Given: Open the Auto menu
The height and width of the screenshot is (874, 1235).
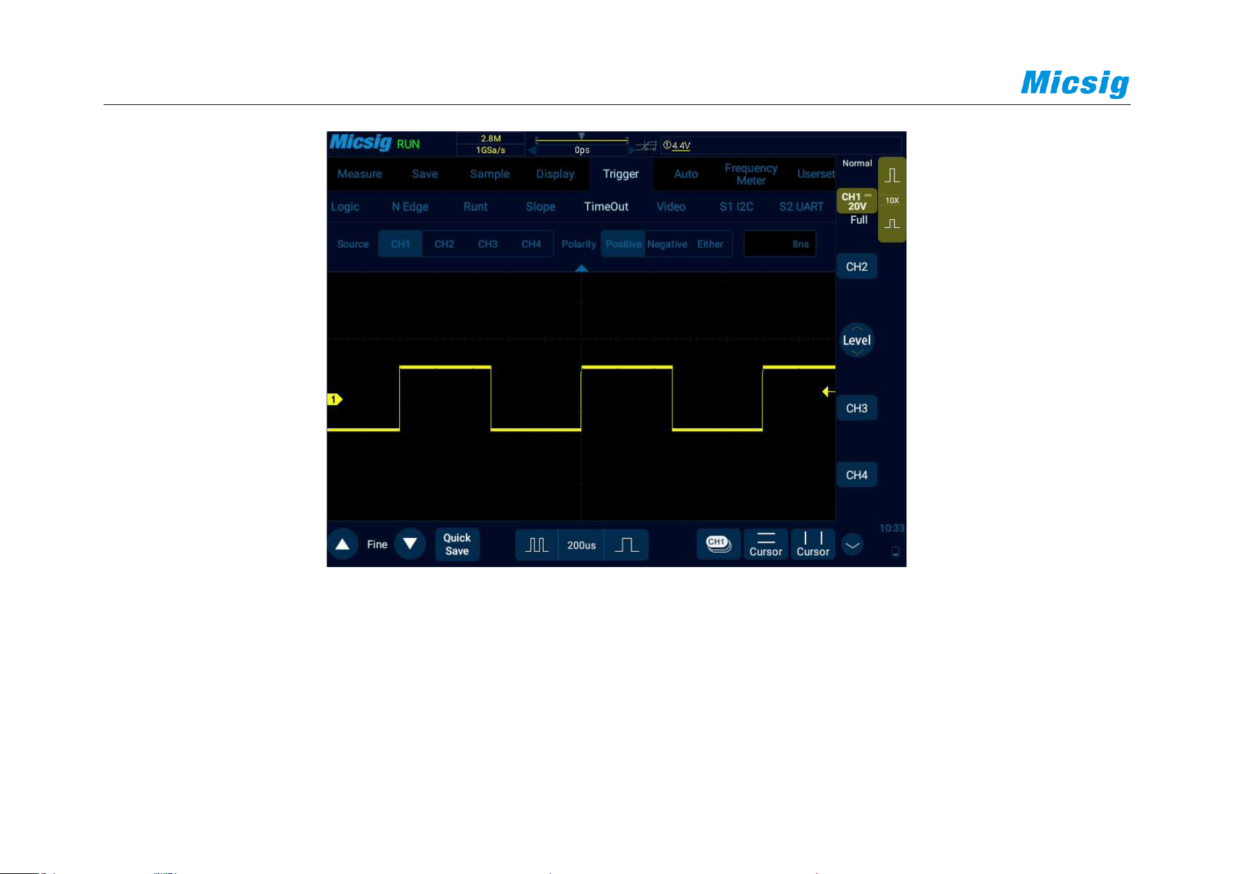Looking at the screenshot, I should (x=686, y=174).
